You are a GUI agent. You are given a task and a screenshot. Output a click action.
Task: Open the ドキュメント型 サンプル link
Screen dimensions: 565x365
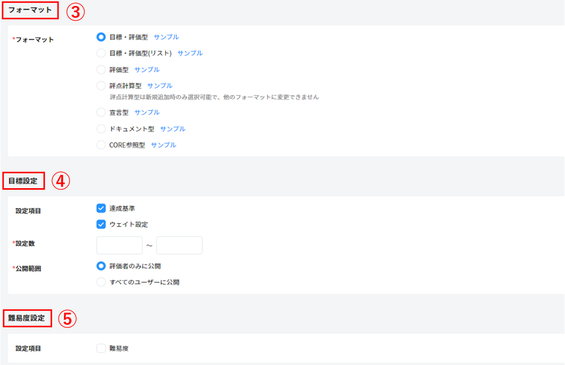pyautogui.click(x=173, y=129)
